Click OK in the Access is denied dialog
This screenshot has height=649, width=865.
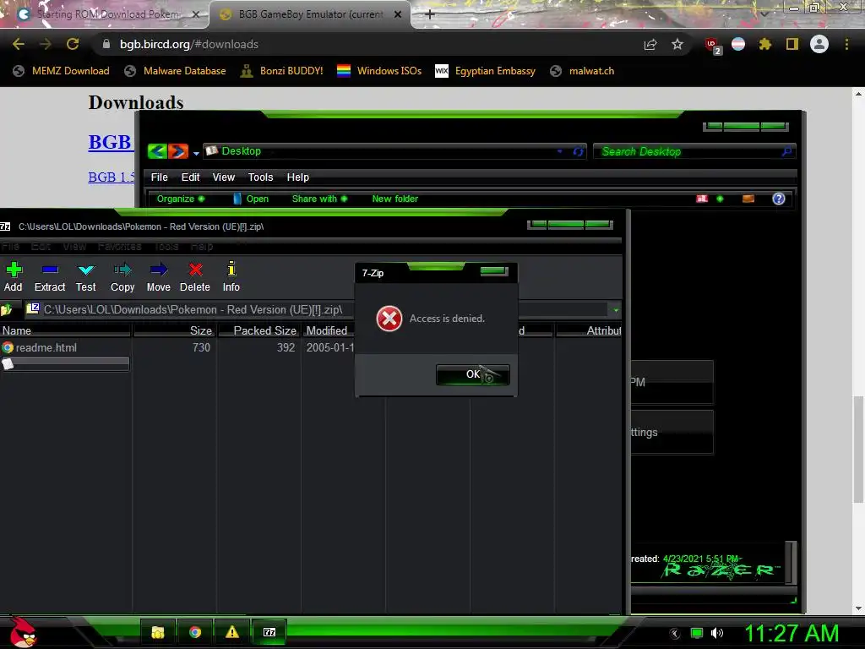[x=473, y=374]
